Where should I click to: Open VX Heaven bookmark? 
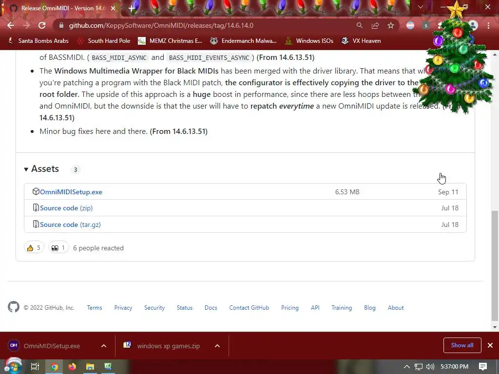click(361, 41)
